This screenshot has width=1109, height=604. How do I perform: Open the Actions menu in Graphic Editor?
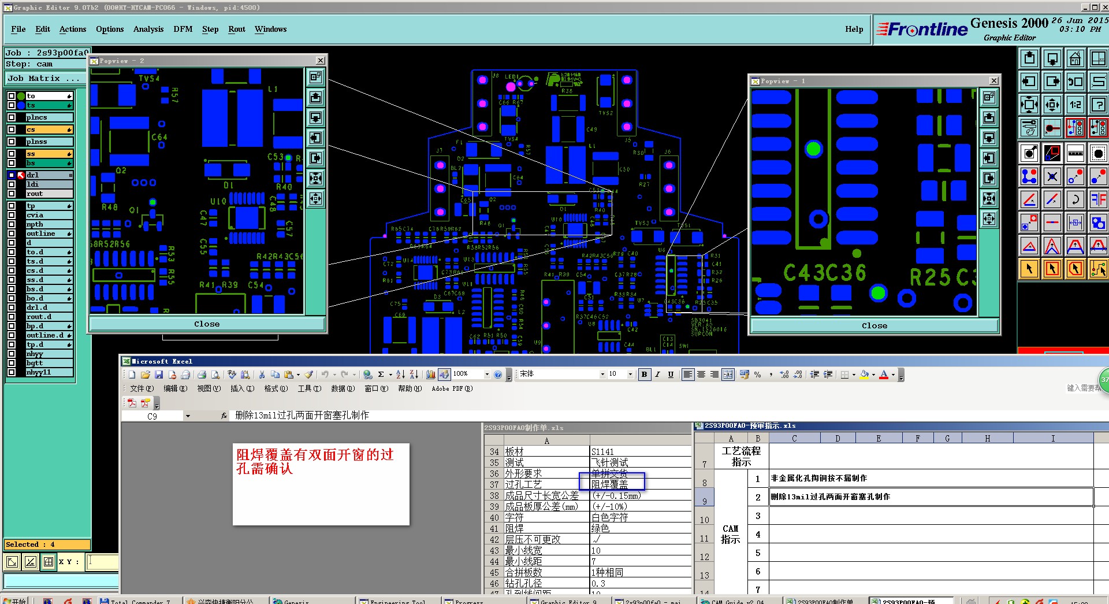[x=73, y=29]
